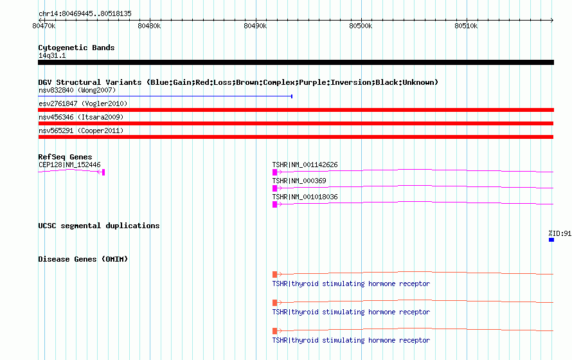Click the Disease Genes (OMIM) track title
The width and height of the screenshot is (572, 360).
[x=83, y=259]
